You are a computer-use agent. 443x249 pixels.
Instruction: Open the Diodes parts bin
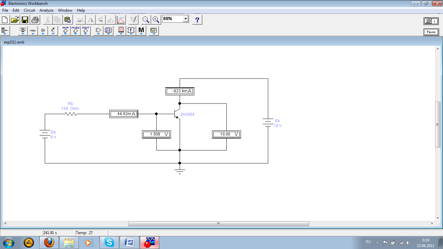pos(43,31)
